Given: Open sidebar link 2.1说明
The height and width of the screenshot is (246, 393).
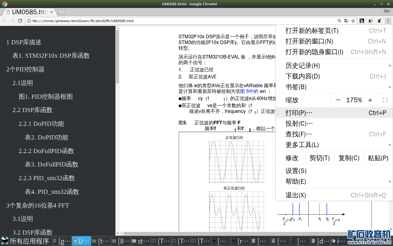Looking at the screenshot, I should tap(23, 83).
